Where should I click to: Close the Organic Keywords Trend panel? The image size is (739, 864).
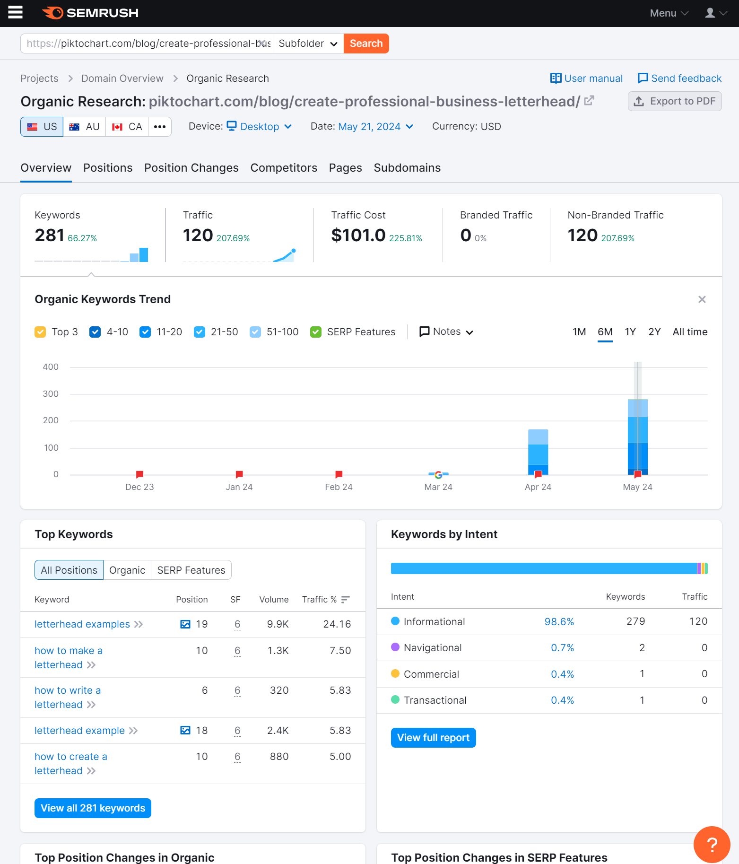click(702, 299)
